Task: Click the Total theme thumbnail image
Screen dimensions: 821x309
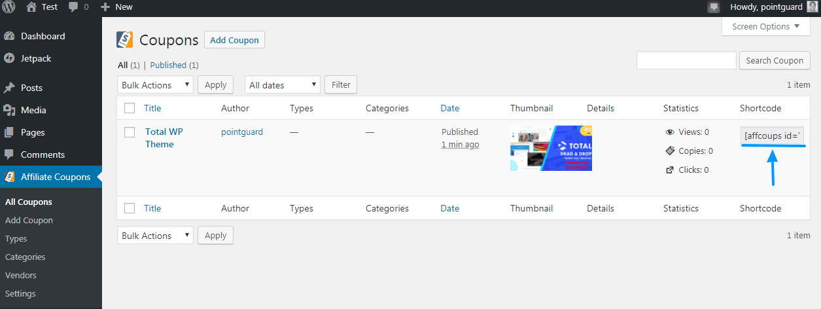Action: point(551,148)
